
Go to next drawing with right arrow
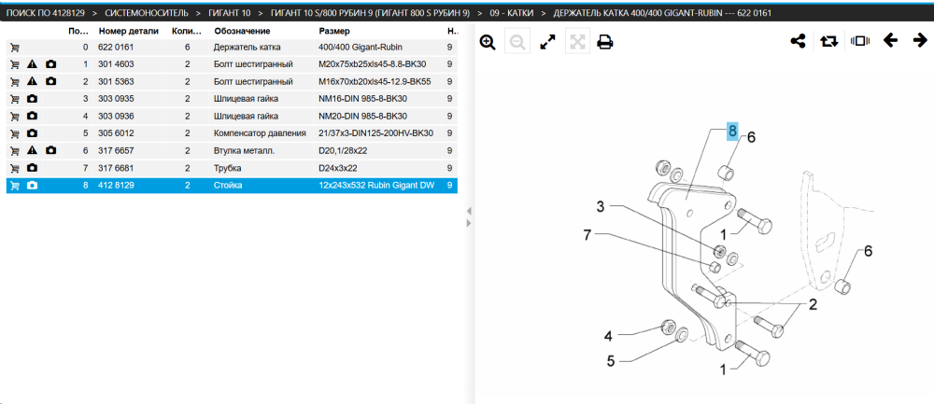pos(920,40)
